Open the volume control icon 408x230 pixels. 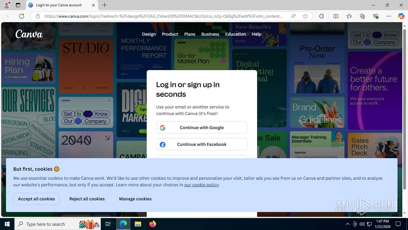tap(362, 224)
